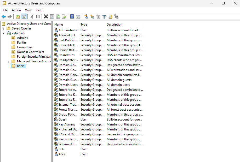Select the Alice user entry
The image size is (240, 162).
point(62,154)
